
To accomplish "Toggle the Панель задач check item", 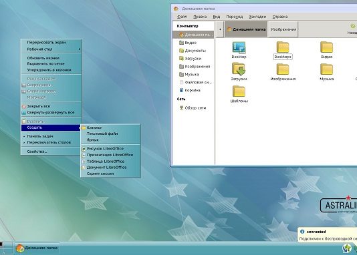I will (51, 136).
